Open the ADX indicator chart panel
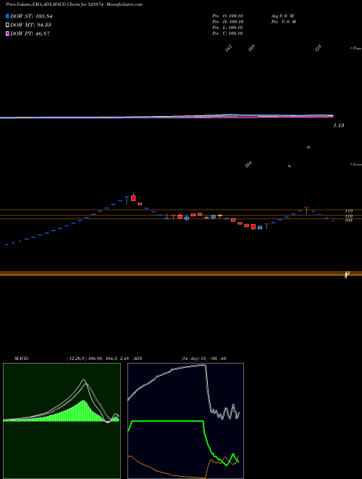The image size is (362, 479). pos(185,421)
